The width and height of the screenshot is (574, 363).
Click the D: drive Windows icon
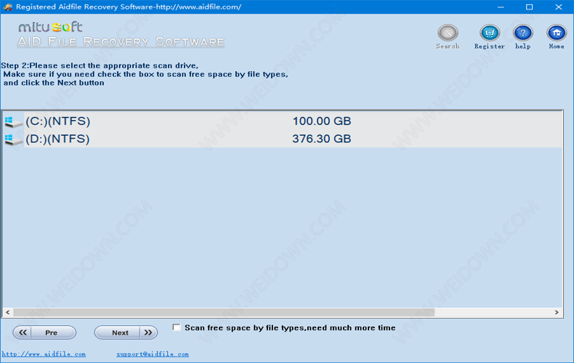coord(13,139)
